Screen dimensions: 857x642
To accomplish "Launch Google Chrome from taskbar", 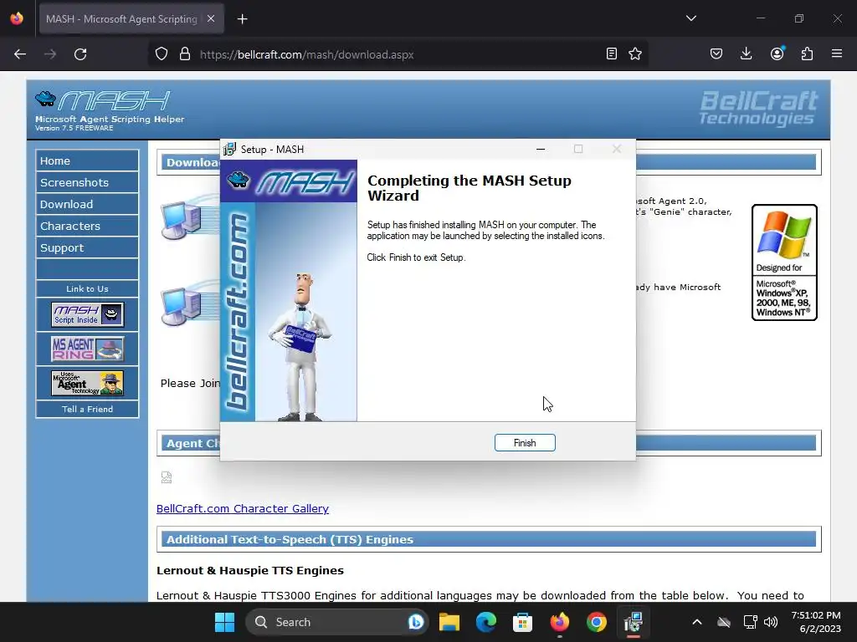I will tap(596, 622).
